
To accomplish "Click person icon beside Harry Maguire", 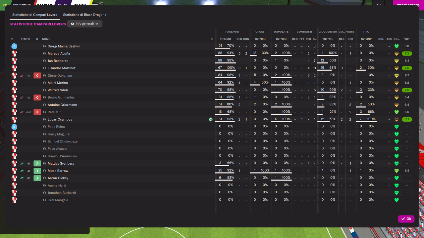I will [44, 134].
